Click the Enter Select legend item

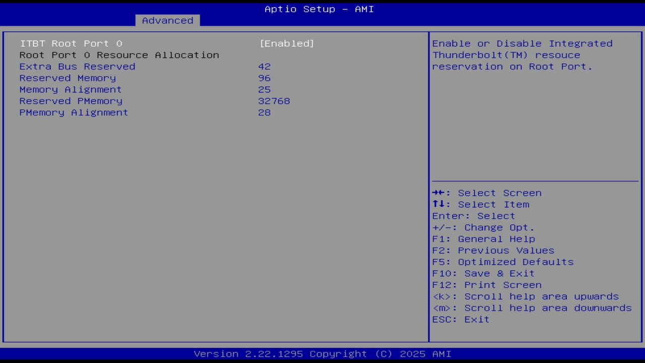[473, 216]
